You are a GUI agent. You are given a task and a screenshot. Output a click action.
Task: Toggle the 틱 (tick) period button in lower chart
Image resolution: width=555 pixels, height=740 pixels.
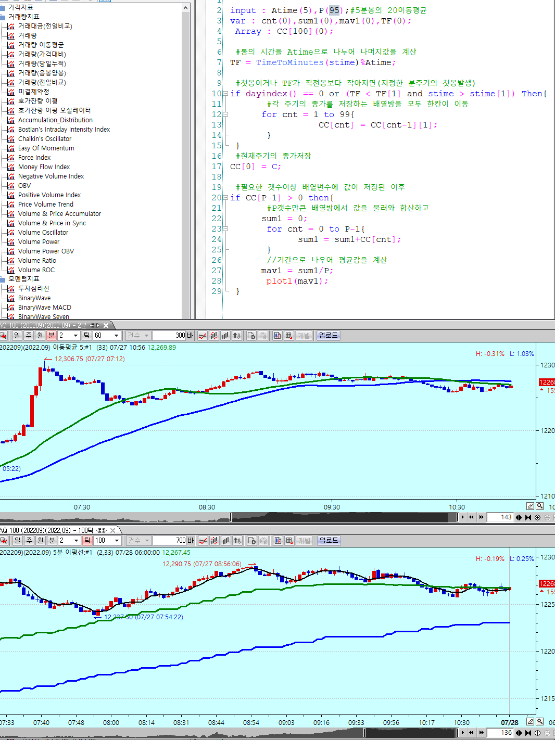(x=87, y=541)
